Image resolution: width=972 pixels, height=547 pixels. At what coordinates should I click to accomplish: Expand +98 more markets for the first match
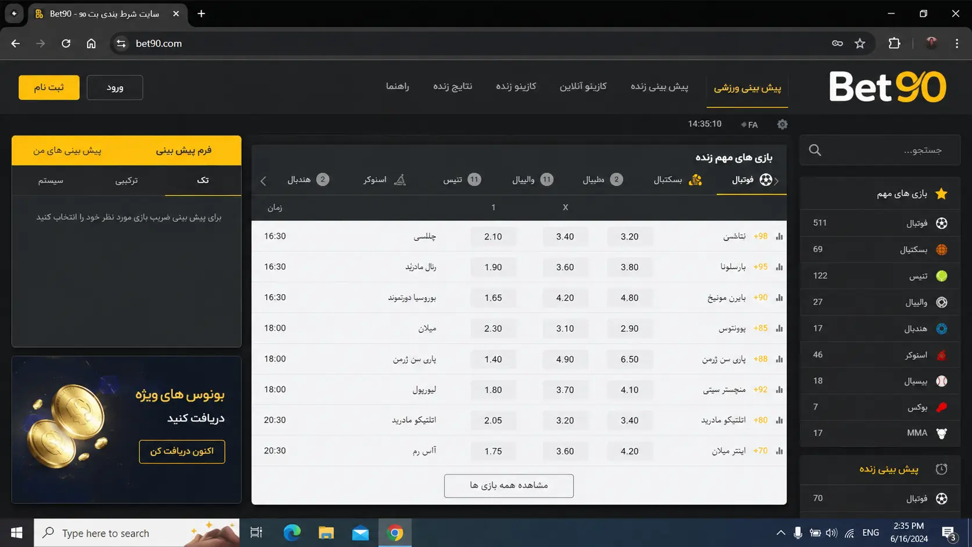point(760,237)
